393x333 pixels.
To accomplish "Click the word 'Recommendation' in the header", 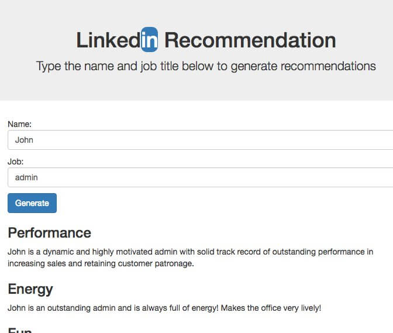I will click(x=250, y=40).
